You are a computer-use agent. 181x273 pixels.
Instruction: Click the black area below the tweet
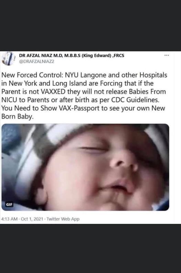click(x=90, y=249)
